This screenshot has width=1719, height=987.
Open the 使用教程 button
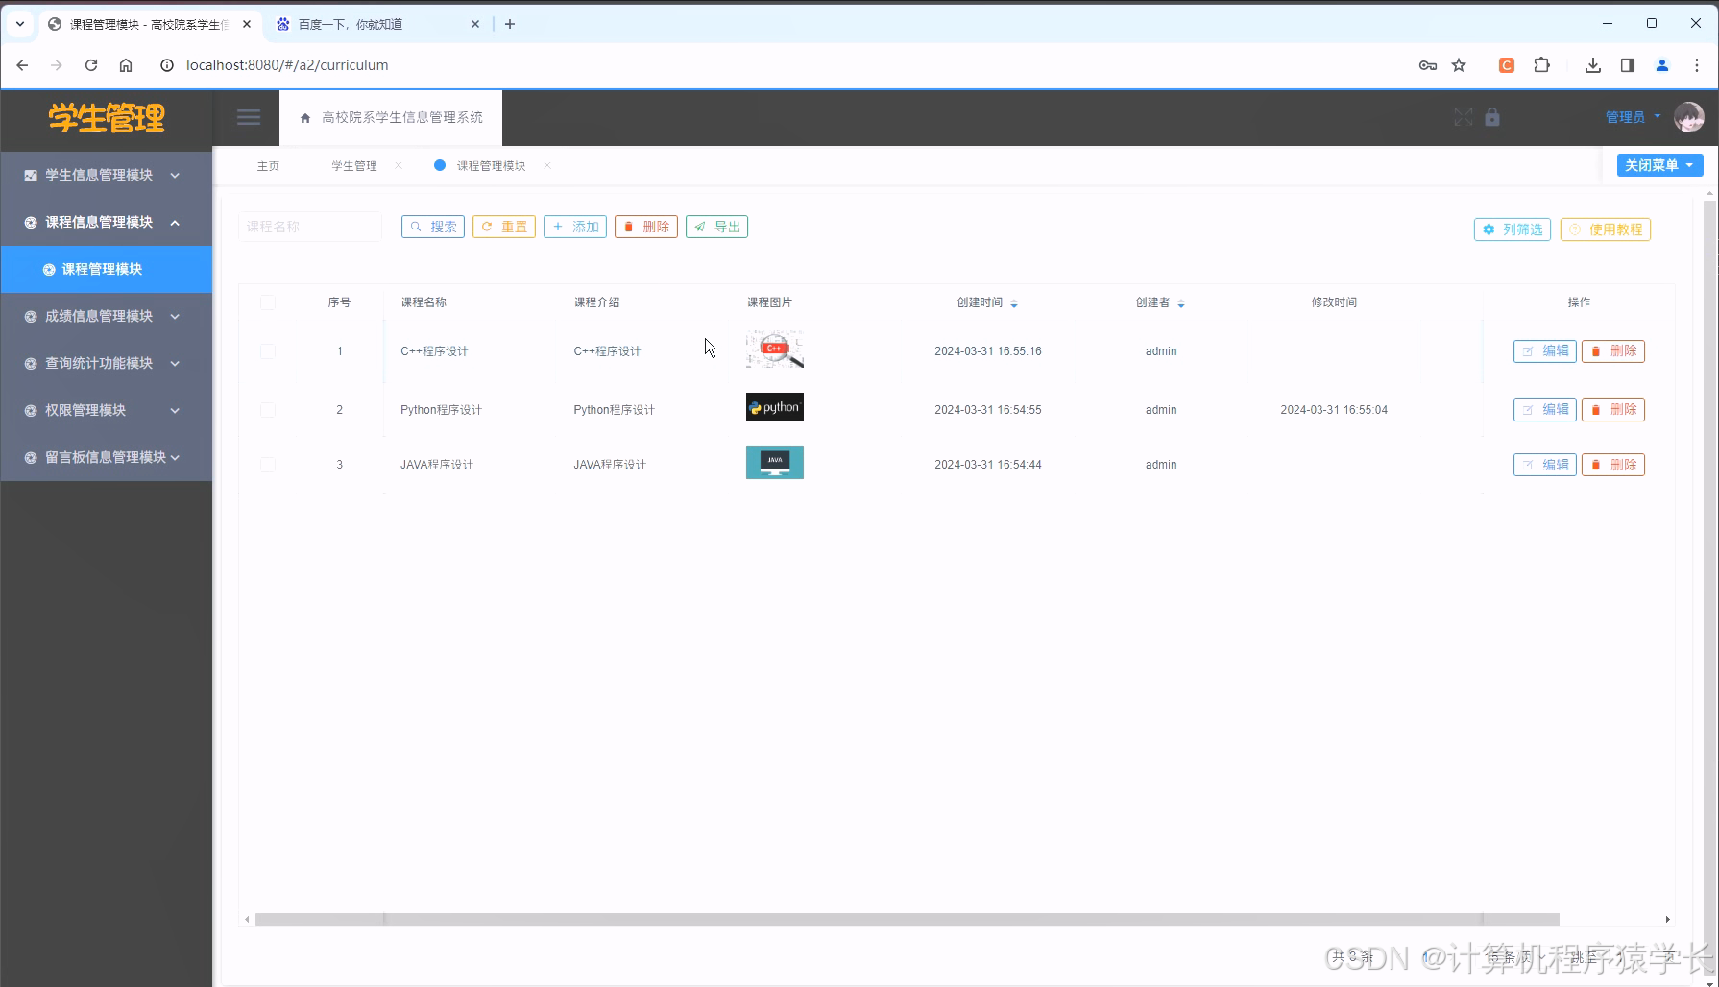[x=1606, y=229]
